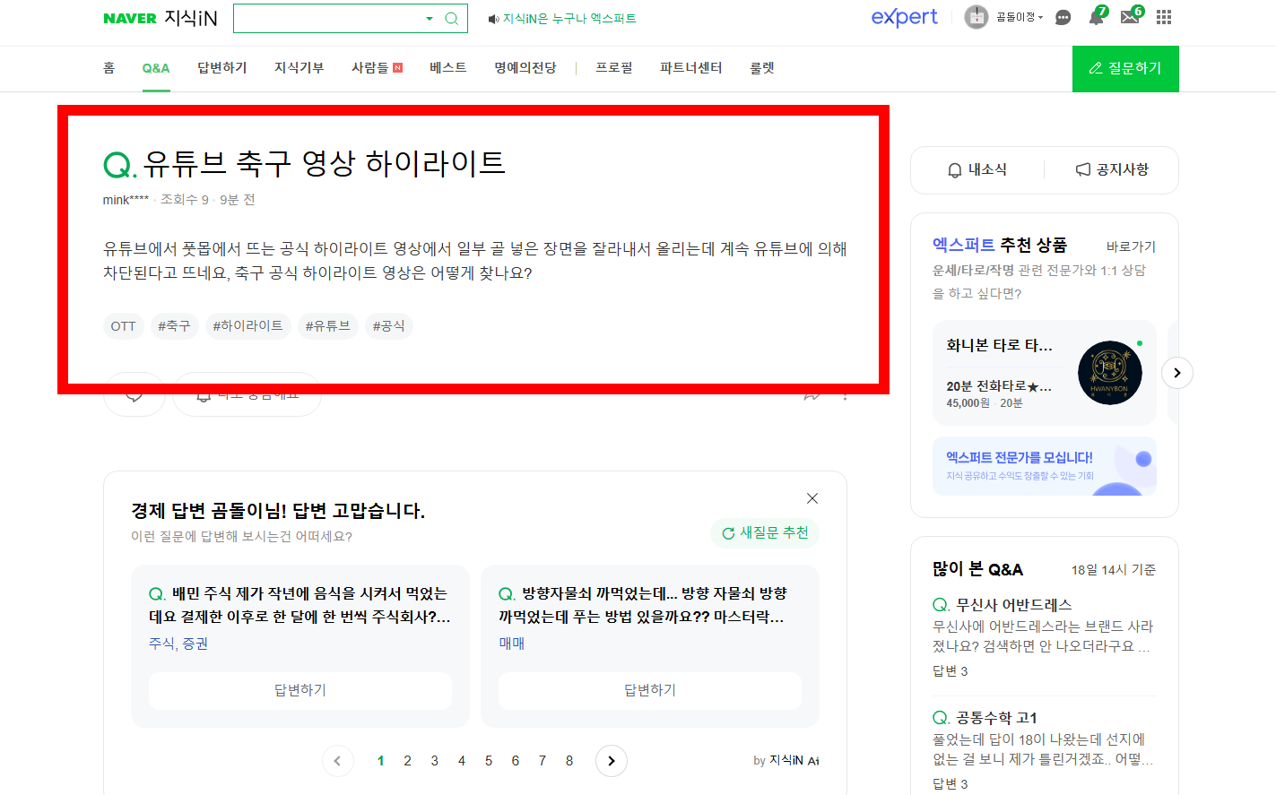Image resolution: width=1276 pixels, height=795 pixels.
Task: Open the 답변하기 navigation tab
Action: 221,68
